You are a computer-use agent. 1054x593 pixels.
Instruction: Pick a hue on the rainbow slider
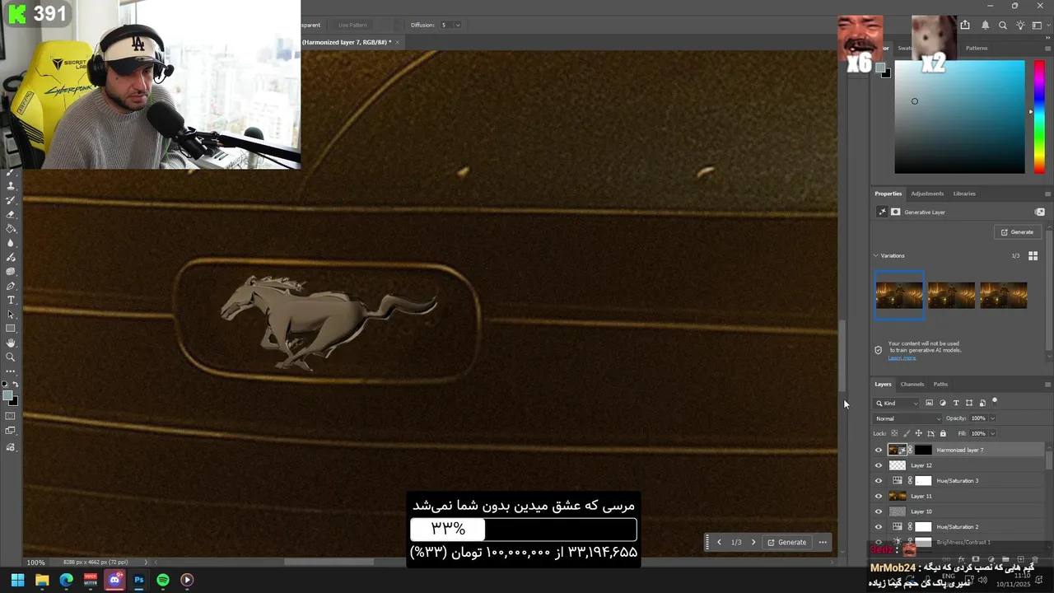[x=1039, y=115]
